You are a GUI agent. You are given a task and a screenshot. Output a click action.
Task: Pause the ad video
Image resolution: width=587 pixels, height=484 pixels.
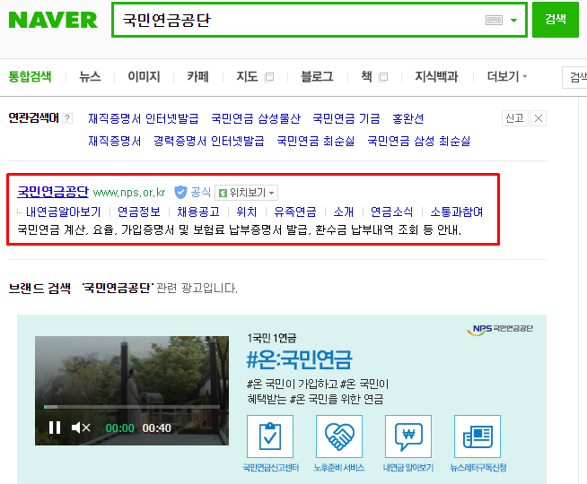55,428
